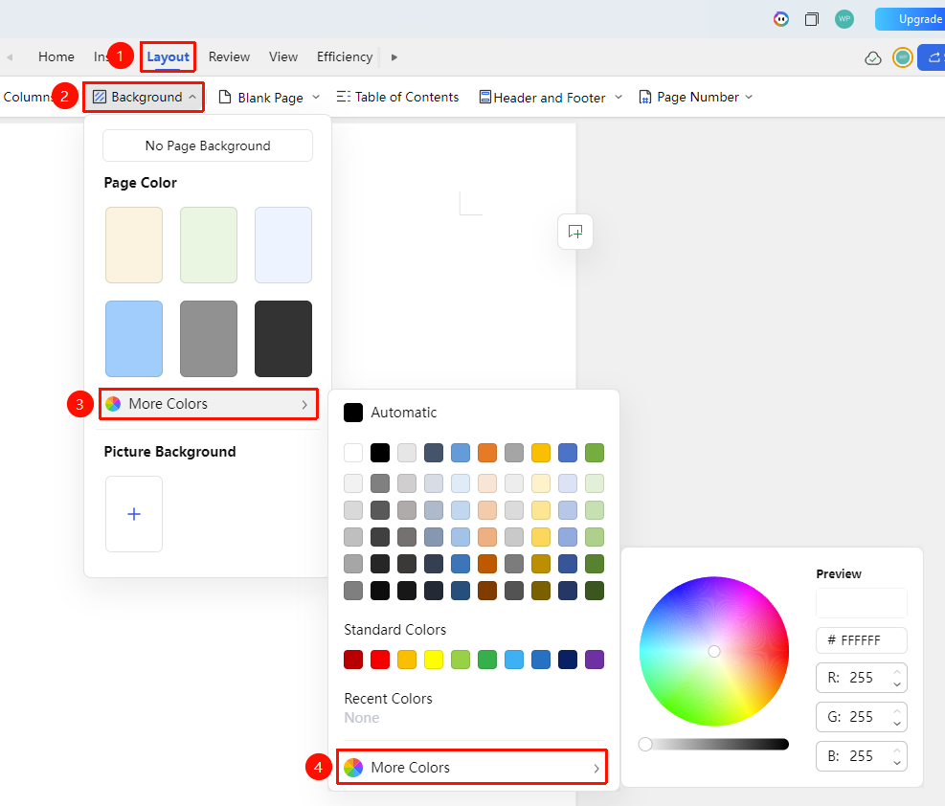Select the yellow standard color swatch
Image resolution: width=945 pixels, height=806 pixels.
coord(434,660)
